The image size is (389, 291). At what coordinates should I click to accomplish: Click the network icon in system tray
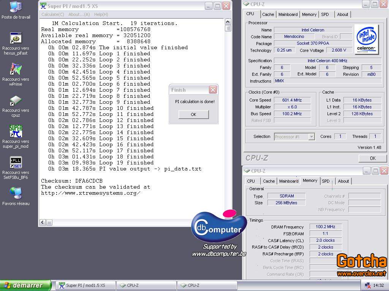point(368,285)
